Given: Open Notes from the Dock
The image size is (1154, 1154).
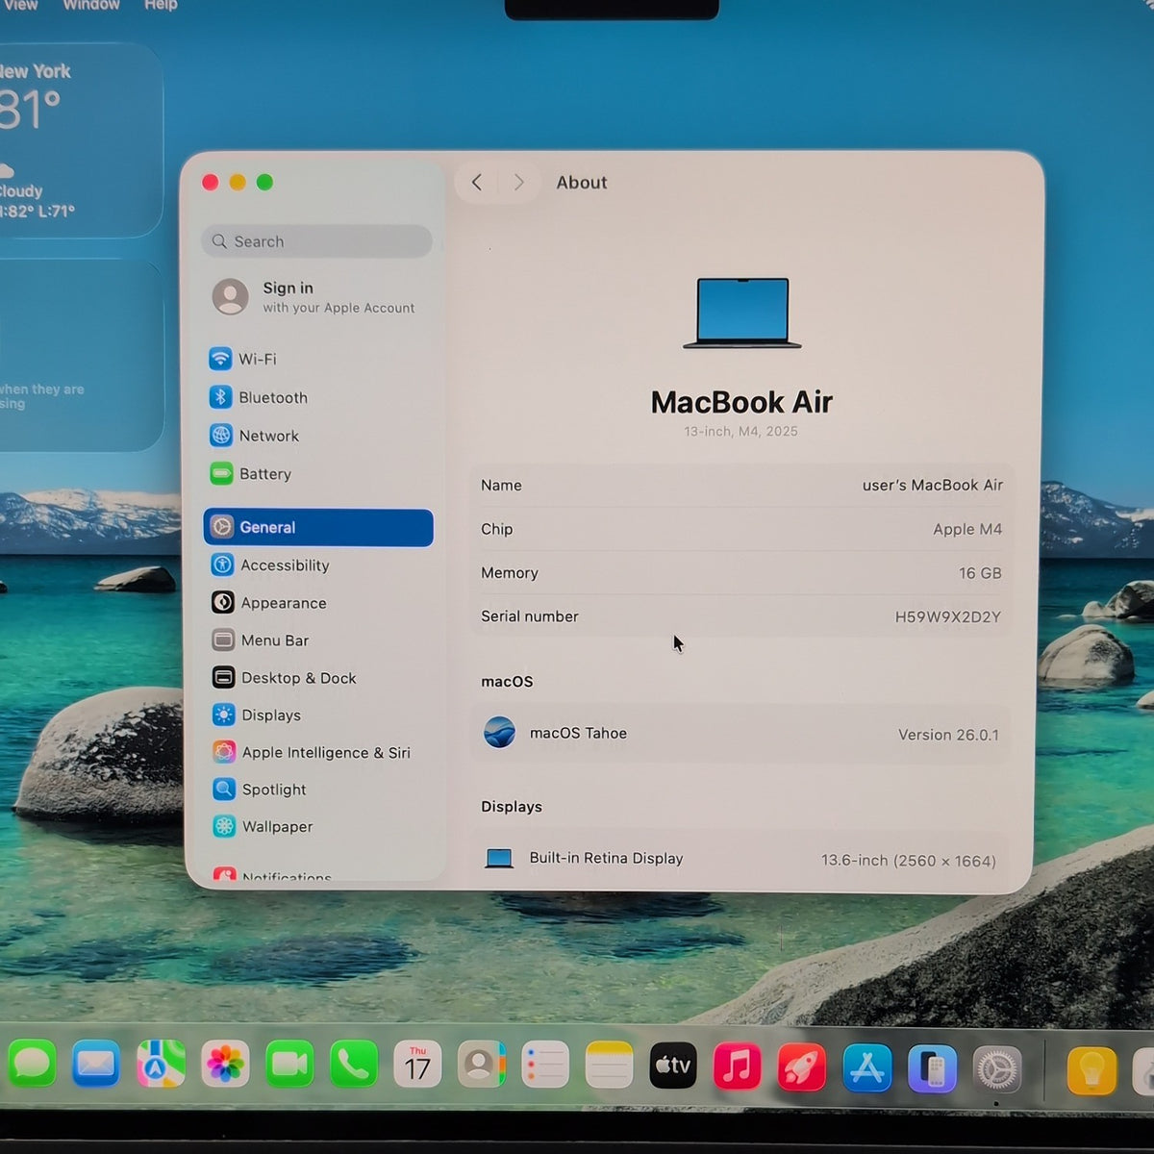Looking at the screenshot, I should tap(609, 1066).
